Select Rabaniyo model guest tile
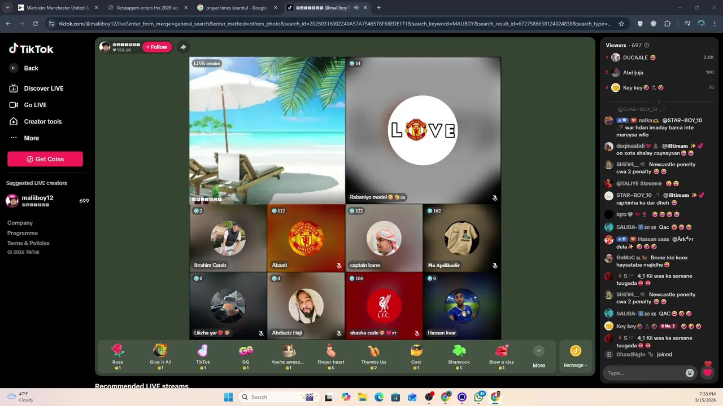723x406 pixels. tap(423, 130)
